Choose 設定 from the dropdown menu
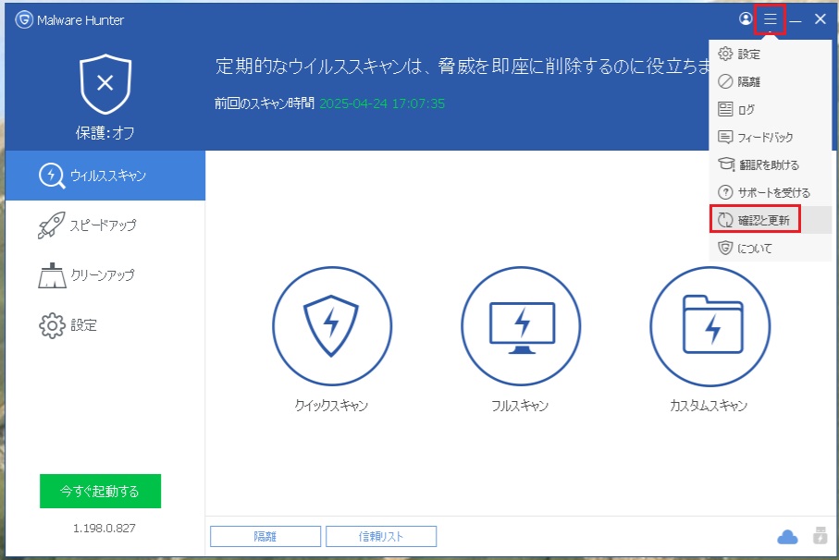Viewport: 839px width, 560px height. [770, 54]
